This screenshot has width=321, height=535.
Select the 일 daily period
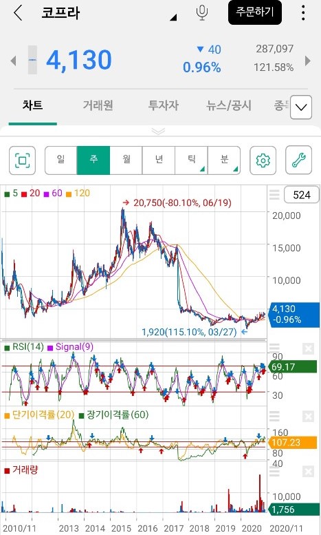click(61, 160)
